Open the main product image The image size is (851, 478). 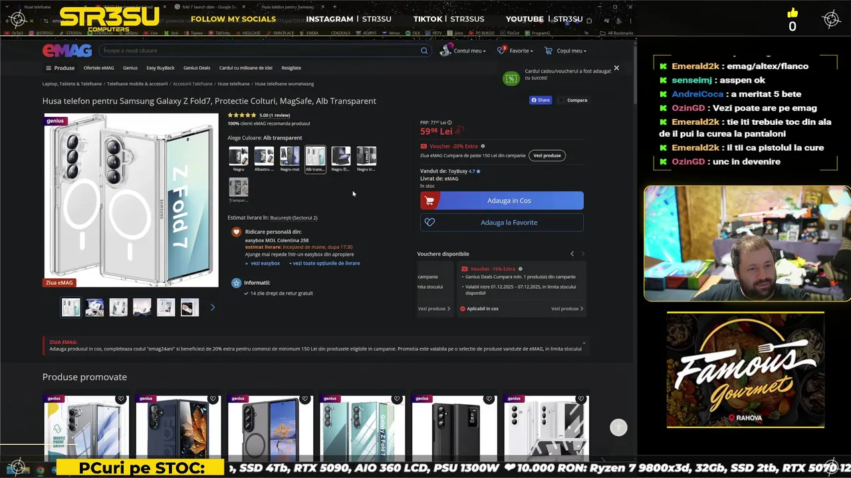click(x=131, y=200)
